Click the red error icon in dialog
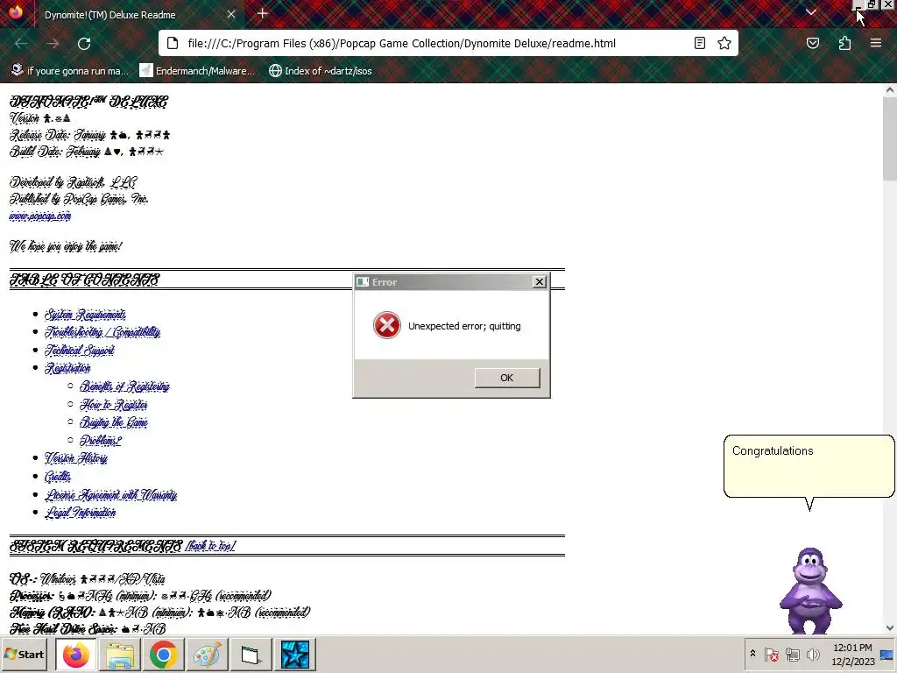 click(387, 326)
